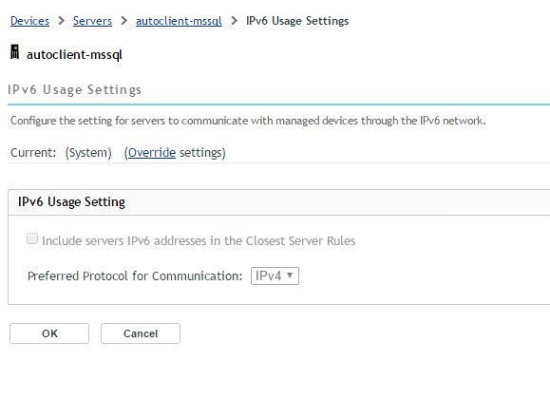This screenshot has height=418, width=550.
Task: Navigate to Servers breadcrumb link
Action: [92, 21]
